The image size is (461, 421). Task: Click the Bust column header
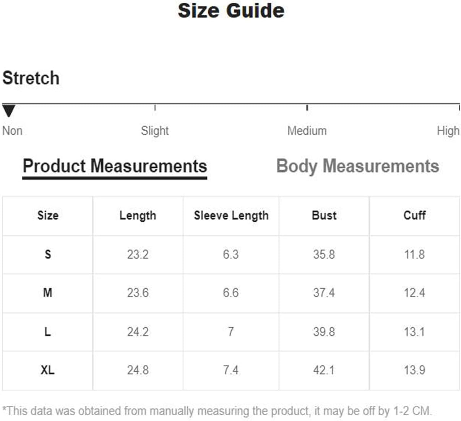pos(324,215)
